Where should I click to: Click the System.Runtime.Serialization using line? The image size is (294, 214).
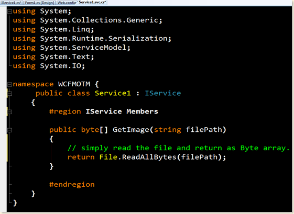tap(92, 39)
